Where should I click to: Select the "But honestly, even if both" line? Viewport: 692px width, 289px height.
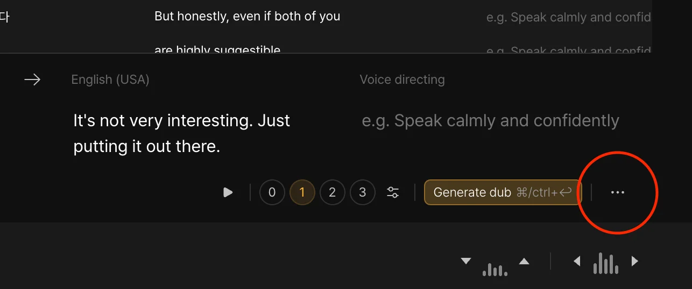coord(247,16)
